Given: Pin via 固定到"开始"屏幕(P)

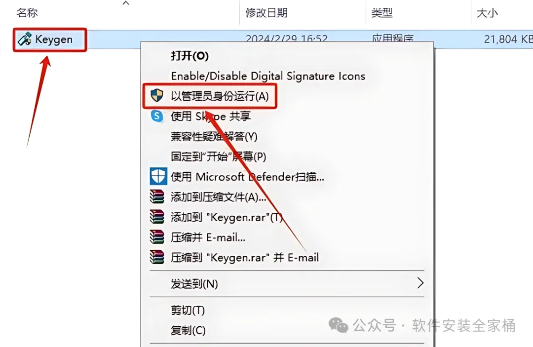Looking at the screenshot, I should coord(218,156).
